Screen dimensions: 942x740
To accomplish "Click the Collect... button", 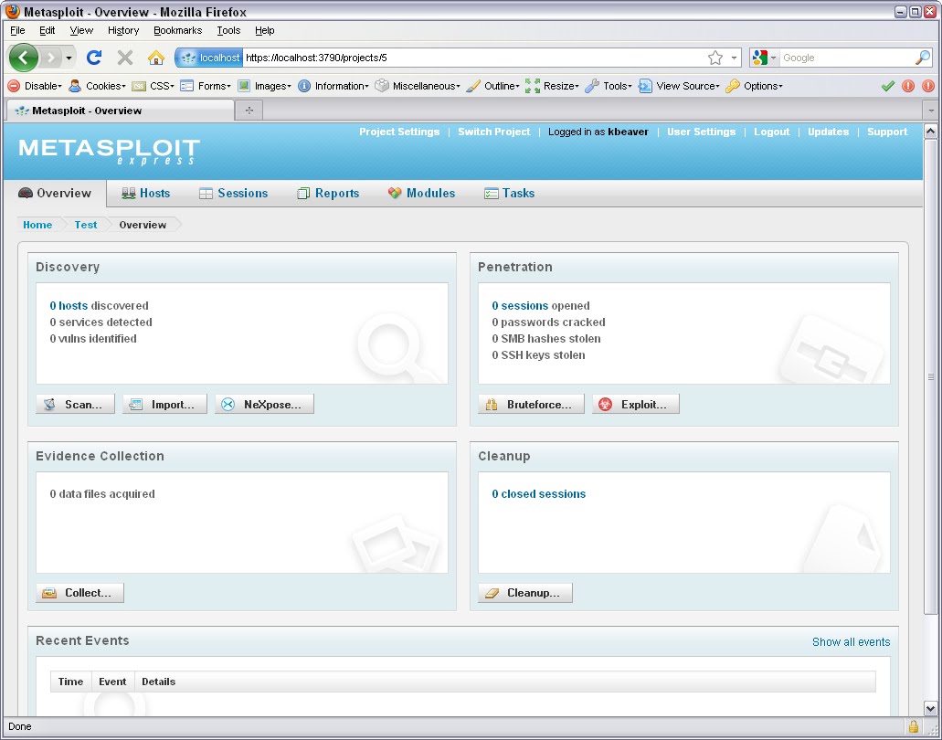I will click(x=79, y=593).
